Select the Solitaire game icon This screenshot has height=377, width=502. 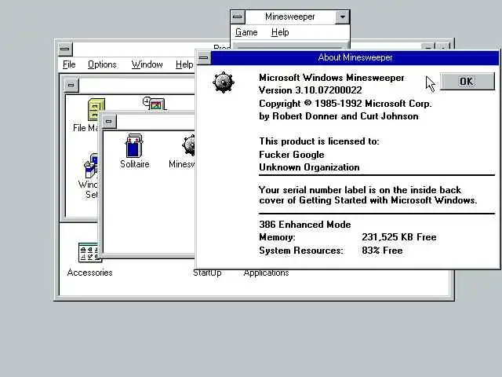coord(134,151)
